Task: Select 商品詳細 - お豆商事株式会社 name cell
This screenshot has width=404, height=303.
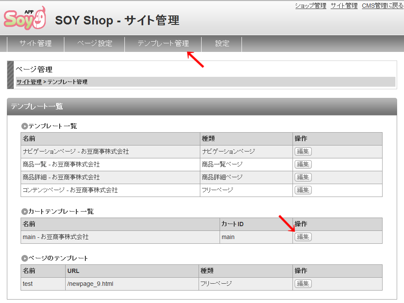Action: tap(110, 177)
